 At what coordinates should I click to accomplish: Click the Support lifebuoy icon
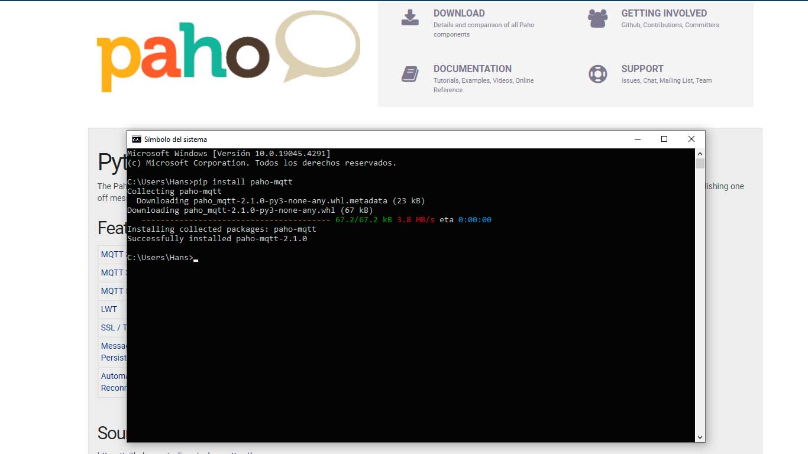click(x=597, y=74)
